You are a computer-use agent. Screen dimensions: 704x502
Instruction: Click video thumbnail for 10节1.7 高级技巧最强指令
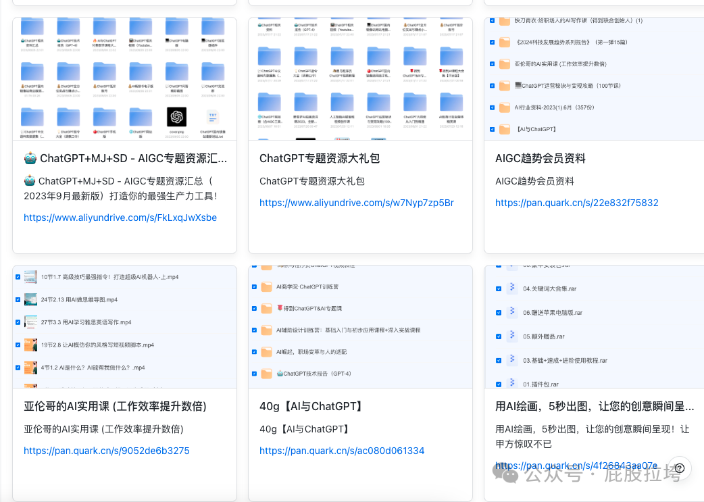30,277
